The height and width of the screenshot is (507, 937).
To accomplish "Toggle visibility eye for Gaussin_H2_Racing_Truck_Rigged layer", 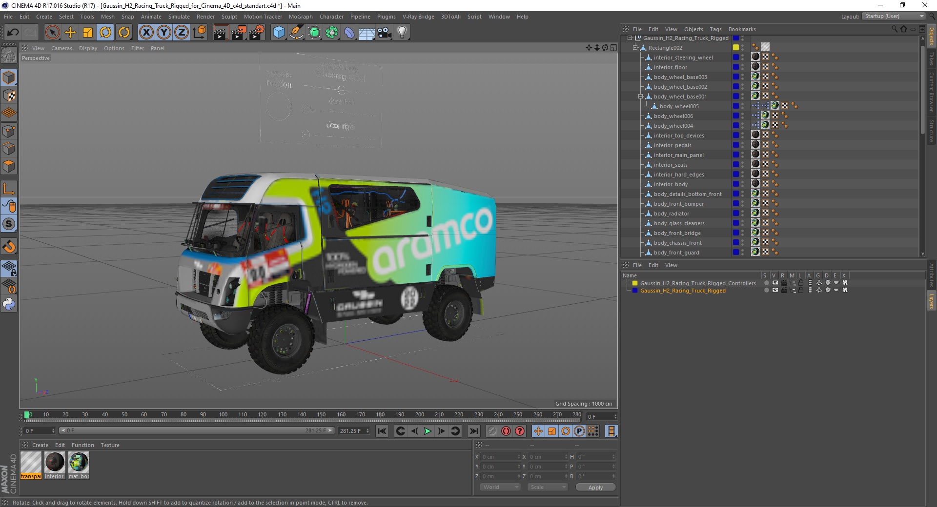I will coord(775,290).
